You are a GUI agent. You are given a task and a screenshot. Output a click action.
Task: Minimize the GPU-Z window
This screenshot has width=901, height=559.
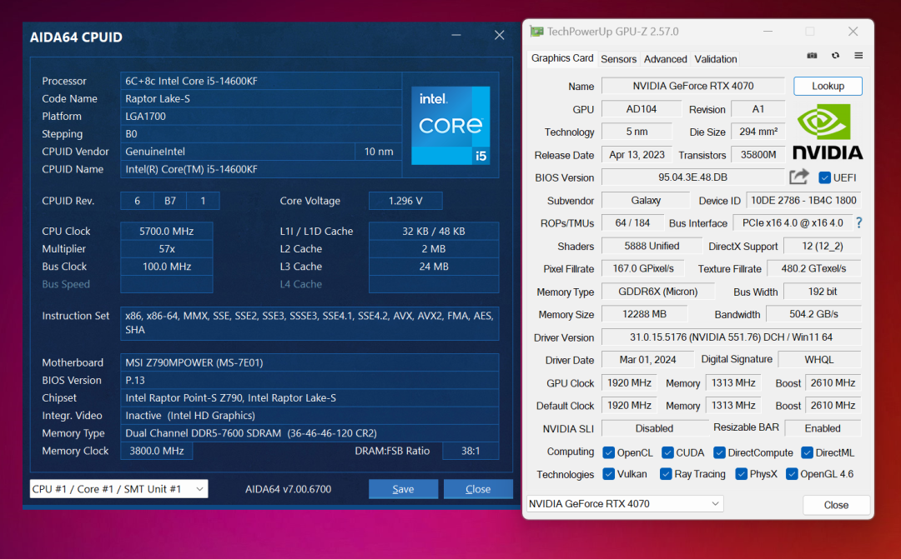[768, 32]
